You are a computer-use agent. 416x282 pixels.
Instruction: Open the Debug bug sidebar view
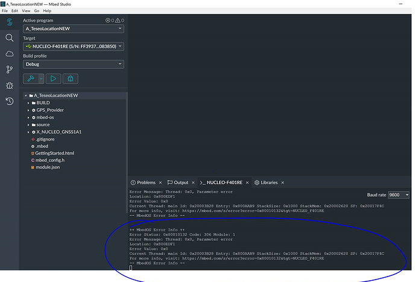tap(10, 85)
